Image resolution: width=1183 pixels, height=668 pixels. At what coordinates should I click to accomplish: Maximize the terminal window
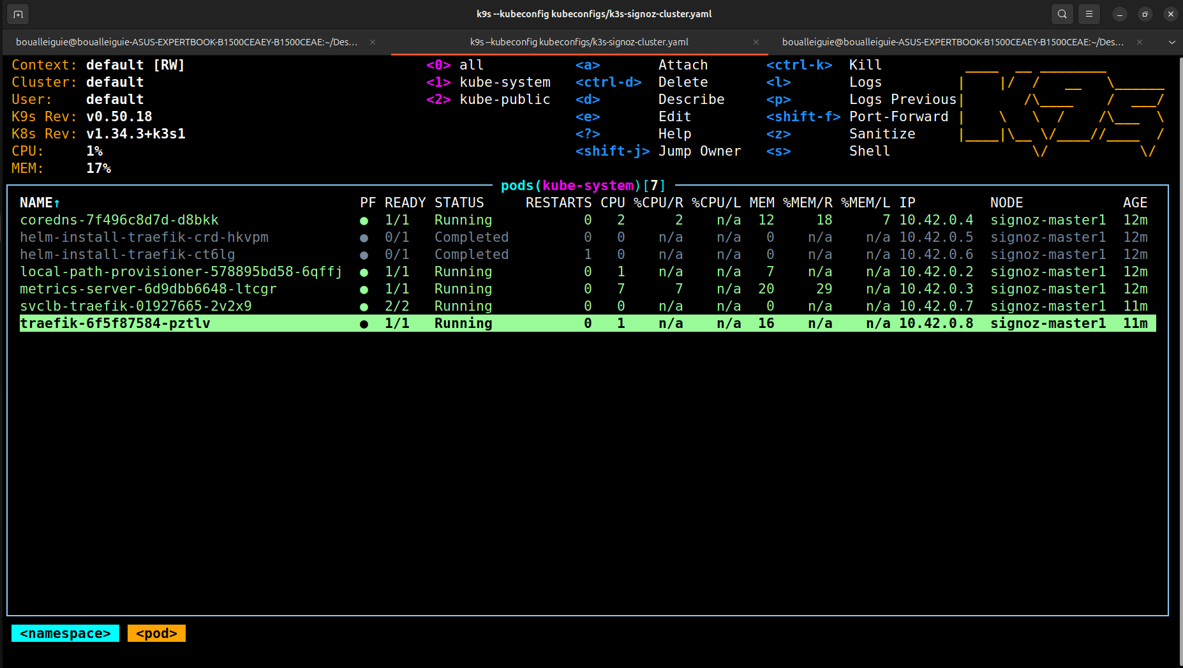click(1145, 14)
